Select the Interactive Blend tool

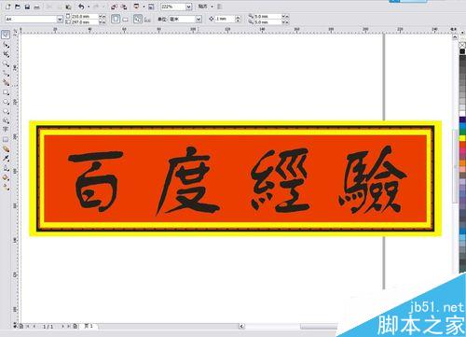(6, 149)
